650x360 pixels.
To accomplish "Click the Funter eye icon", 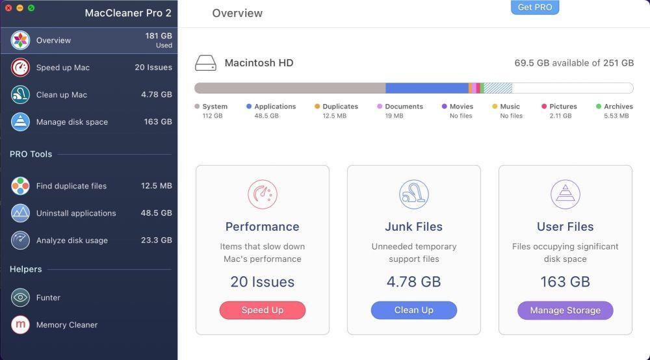I will tap(20, 298).
